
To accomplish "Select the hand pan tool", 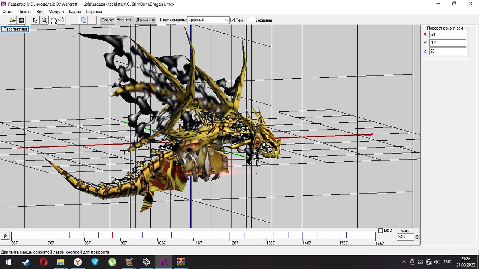I will click(x=62, y=20).
